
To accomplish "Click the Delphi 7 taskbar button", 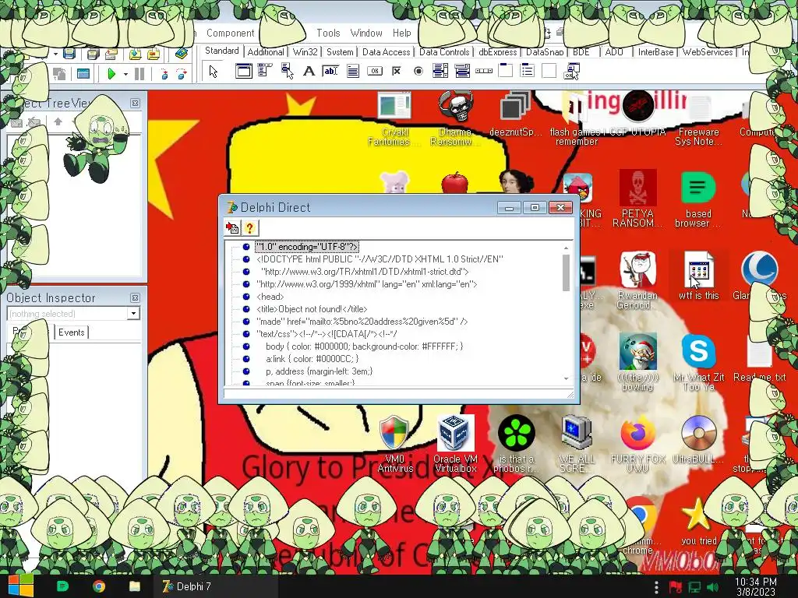I will tap(214, 586).
